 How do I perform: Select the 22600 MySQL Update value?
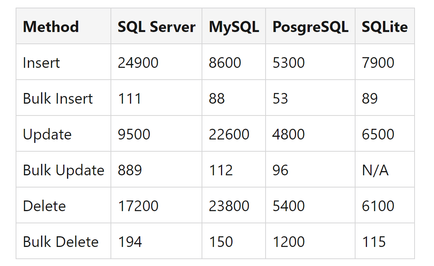pyautogui.click(x=229, y=134)
